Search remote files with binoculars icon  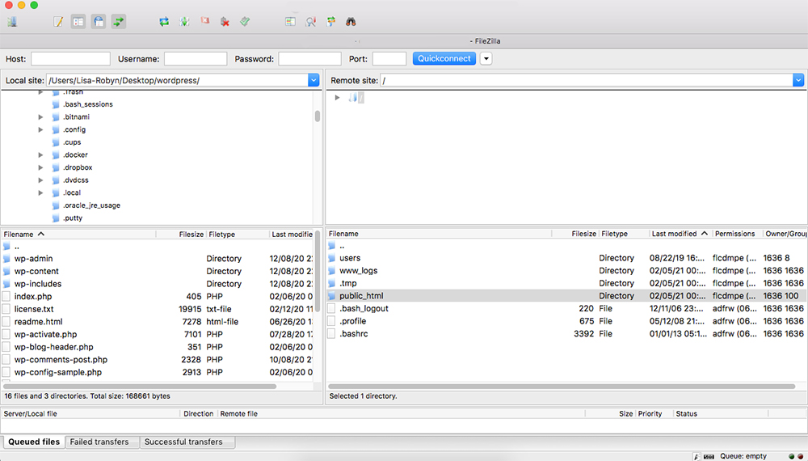(x=351, y=22)
